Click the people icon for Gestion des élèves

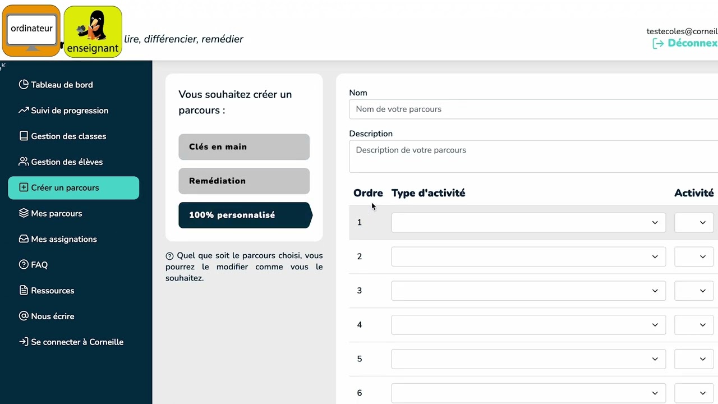pyautogui.click(x=24, y=162)
